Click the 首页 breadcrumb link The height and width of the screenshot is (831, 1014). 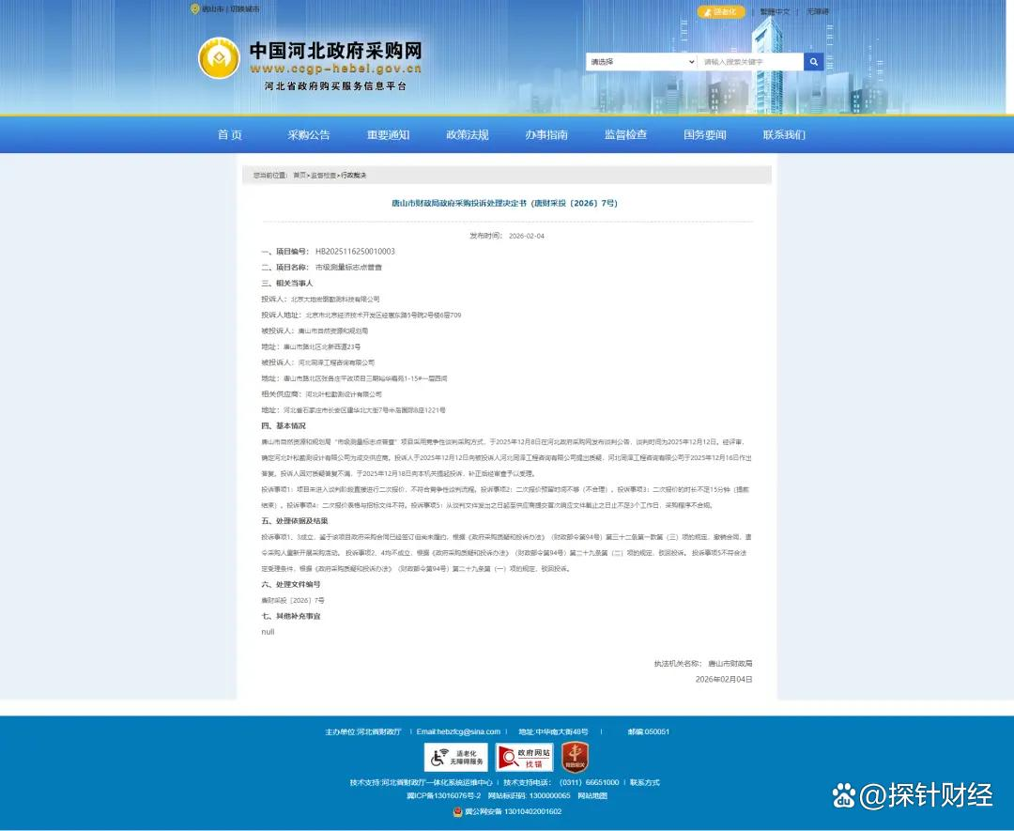click(300, 176)
